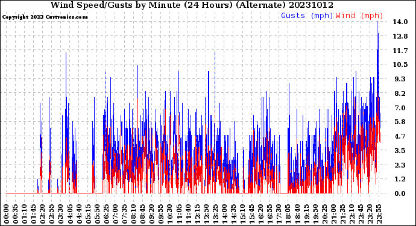Click the 2.3 y-axis label

[400, 165]
